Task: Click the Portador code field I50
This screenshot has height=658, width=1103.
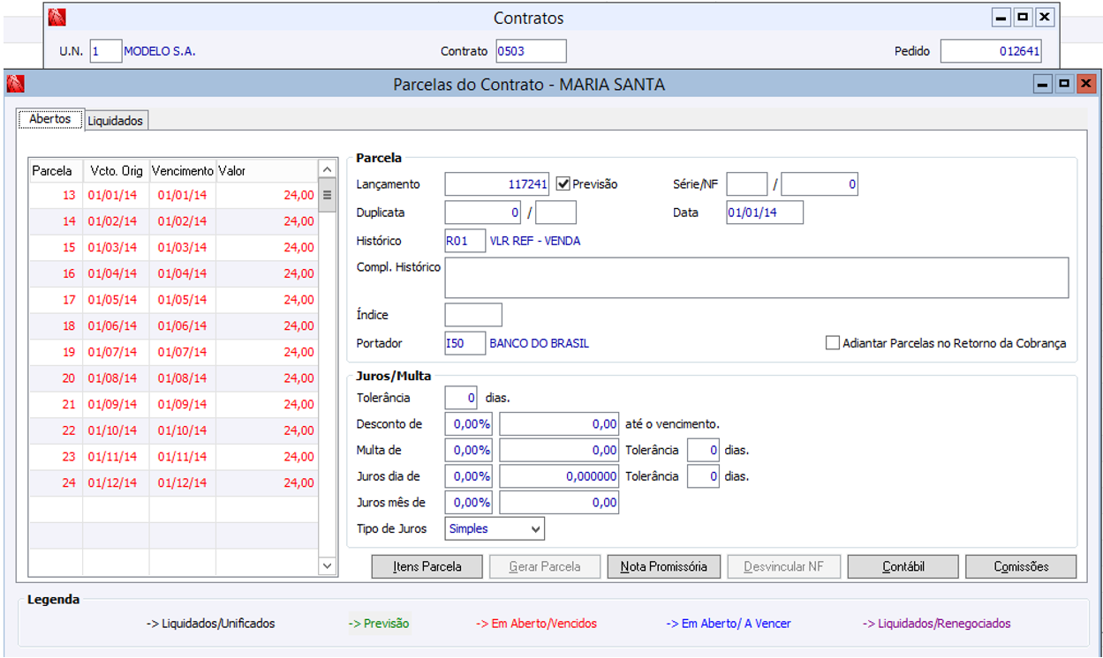Action: tap(465, 343)
